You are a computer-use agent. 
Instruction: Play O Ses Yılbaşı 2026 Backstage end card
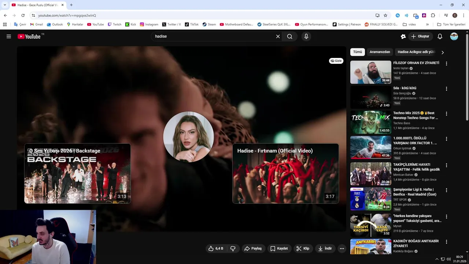point(77,173)
